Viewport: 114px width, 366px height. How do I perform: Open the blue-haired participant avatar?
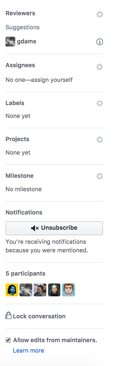[54, 290]
